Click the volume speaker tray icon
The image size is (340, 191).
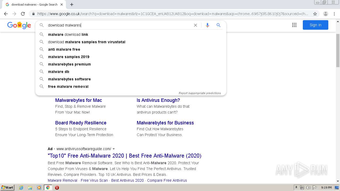[308, 188]
